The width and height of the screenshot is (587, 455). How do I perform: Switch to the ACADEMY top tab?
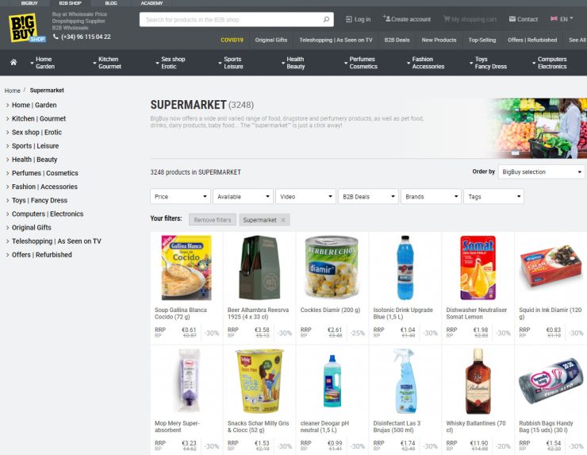pos(152,3)
